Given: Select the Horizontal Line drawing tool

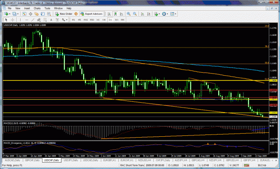Looking at the screenshot, I should tap(26, 20).
